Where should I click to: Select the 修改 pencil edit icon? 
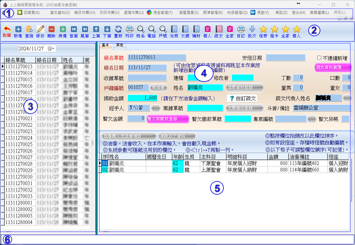(40, 30)
